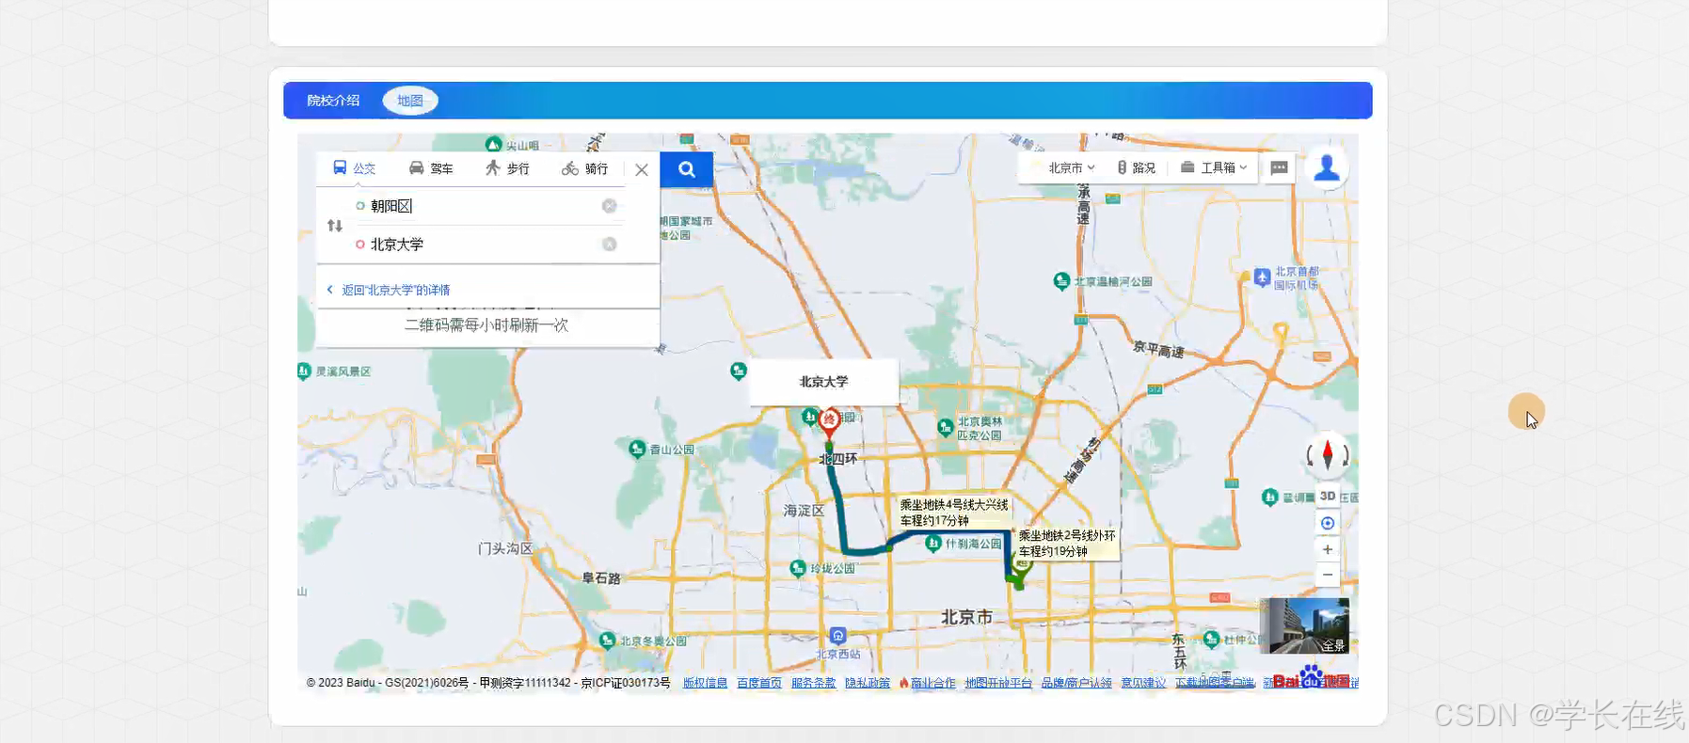The width and height of the screenshot is (1689, 743).
Task: Click the 北京西站 station icon
Action: (837, 636)
